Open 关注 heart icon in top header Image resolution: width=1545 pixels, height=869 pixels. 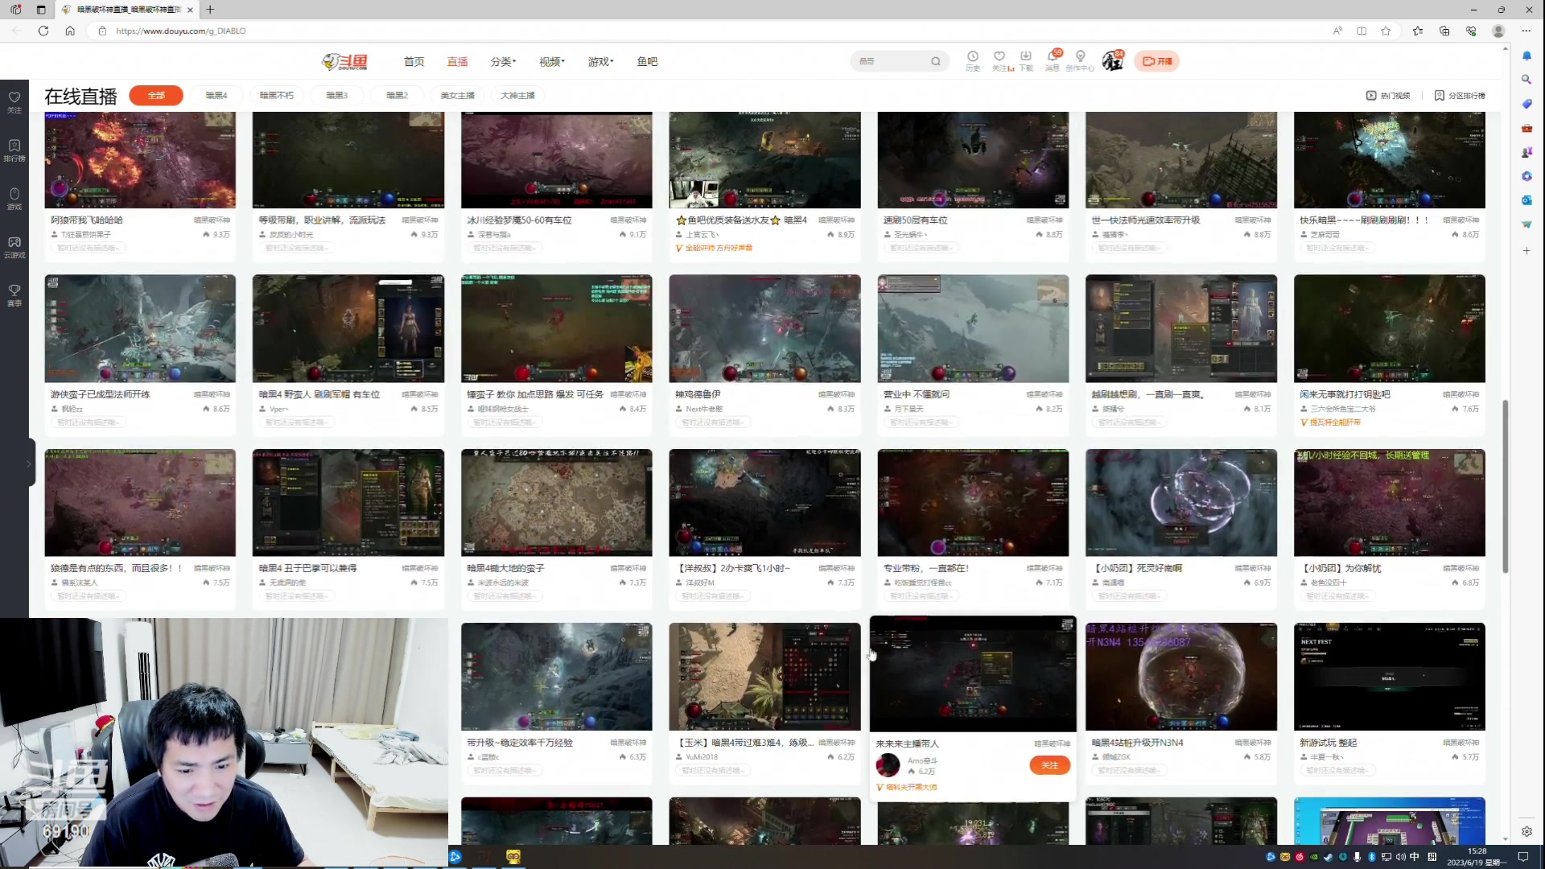click(x=999, y=60)
